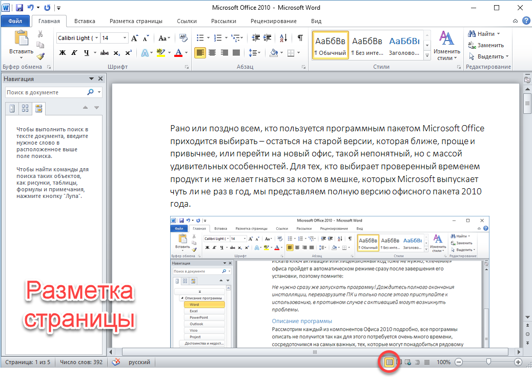Click the Число слов: 392 status bar button
This screenshot has height=380, width=532.
pos(80,362)
